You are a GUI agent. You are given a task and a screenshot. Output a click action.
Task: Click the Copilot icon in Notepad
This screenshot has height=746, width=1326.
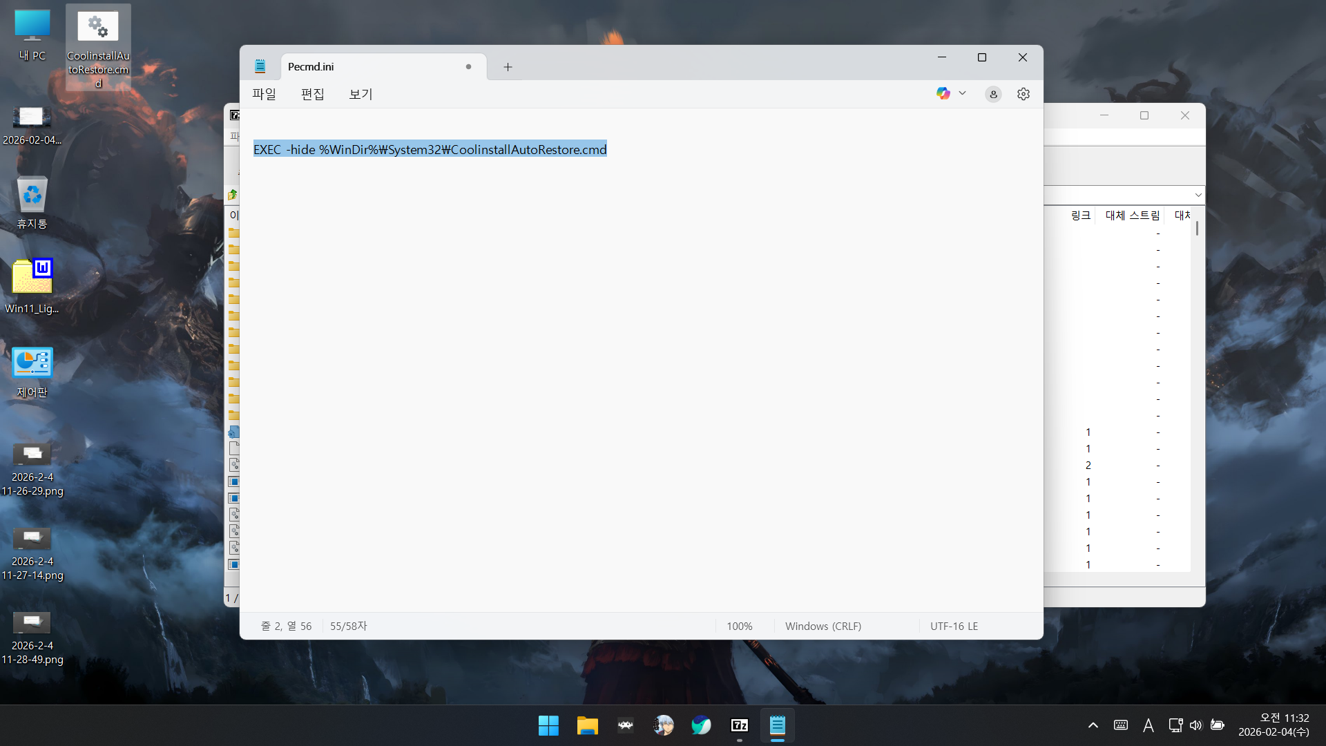[x=943, y=93]
